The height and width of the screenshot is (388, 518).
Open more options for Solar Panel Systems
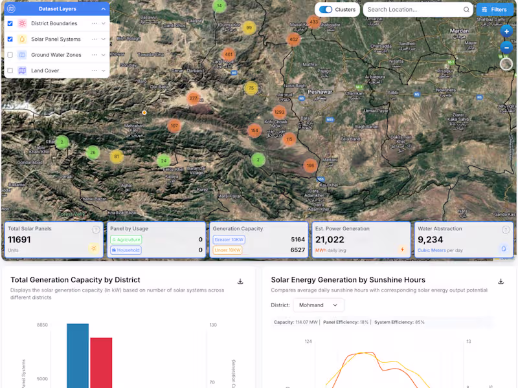tap(95, 39)
